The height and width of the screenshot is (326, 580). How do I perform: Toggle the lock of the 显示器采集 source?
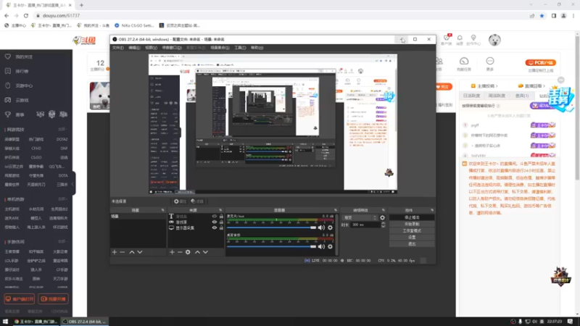tap(221, 228)
